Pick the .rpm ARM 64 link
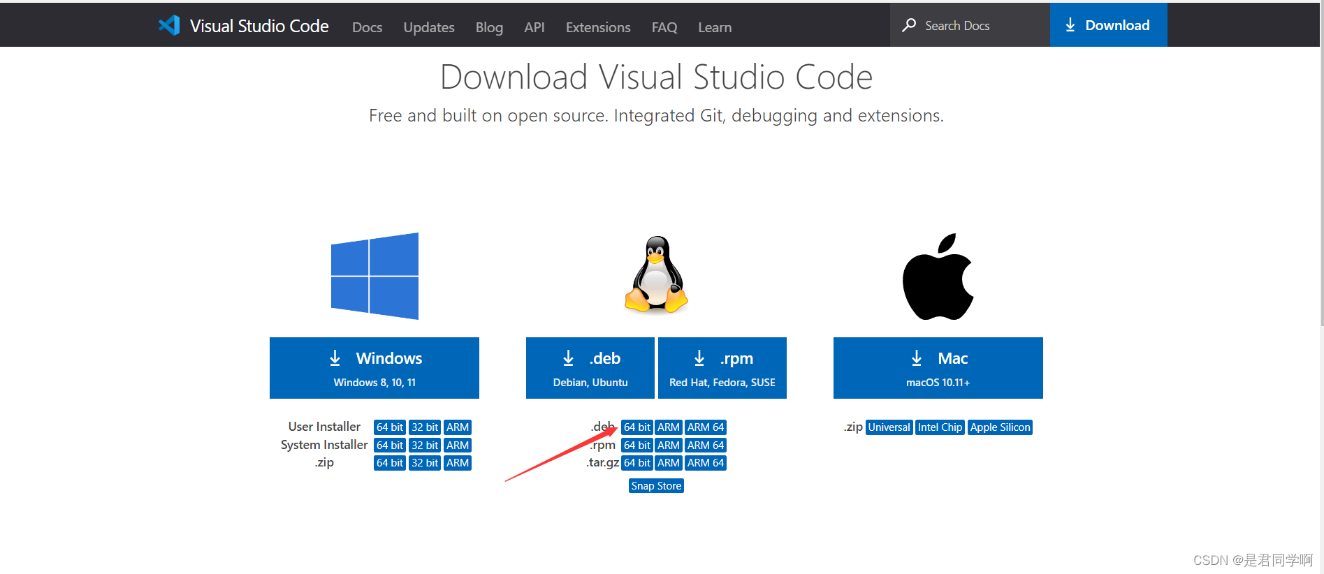The height and width of the screenshot is (574, 1324). pos(706,446)
